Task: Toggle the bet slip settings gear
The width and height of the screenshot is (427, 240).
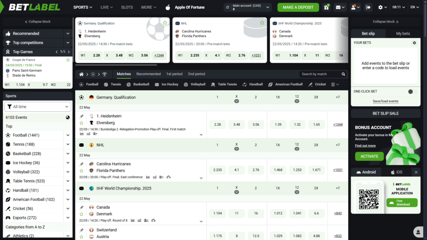Action: pos(414,42)
